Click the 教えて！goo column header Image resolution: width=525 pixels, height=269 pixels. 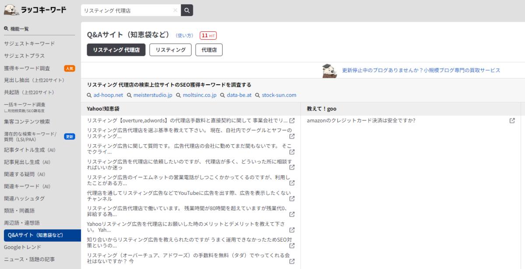click(x=322, y=109)
